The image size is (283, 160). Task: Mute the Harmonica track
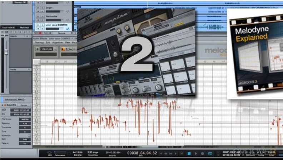38,16
